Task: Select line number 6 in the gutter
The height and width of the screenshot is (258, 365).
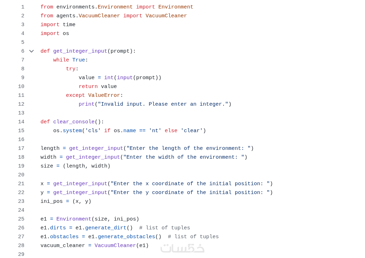Action: pyautogui.click(x=23, y=51)
